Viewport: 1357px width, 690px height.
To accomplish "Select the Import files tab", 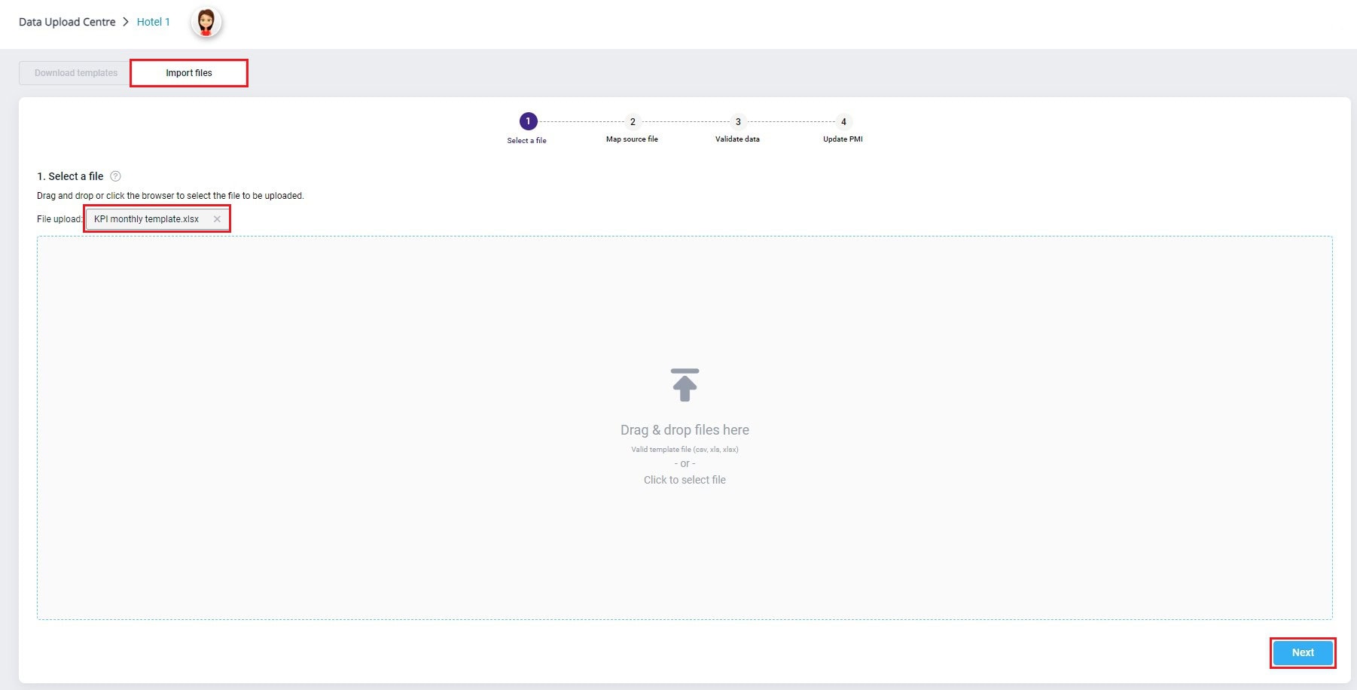I will click(x=189, y=73).
